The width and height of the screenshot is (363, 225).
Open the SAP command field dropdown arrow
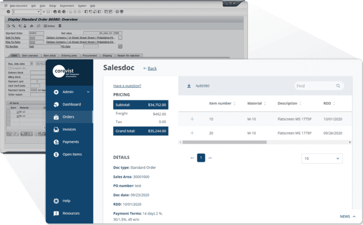pyautogui.click(x=38, y=11)
